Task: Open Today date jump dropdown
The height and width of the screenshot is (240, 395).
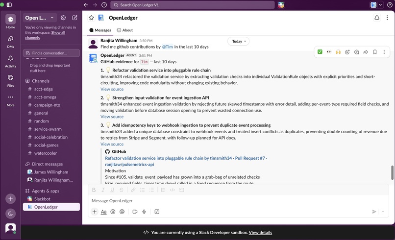Action: click(x=239, y=41)
